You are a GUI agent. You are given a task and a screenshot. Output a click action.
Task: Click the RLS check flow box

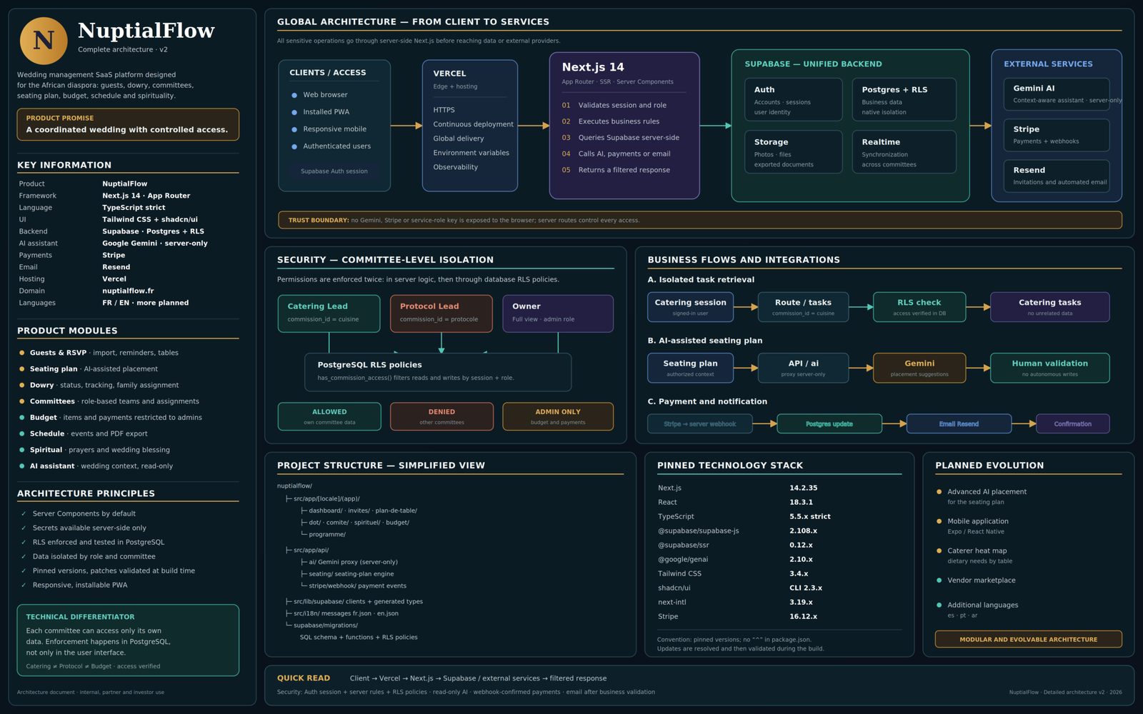pyautogui.click(x=919, y=307)
